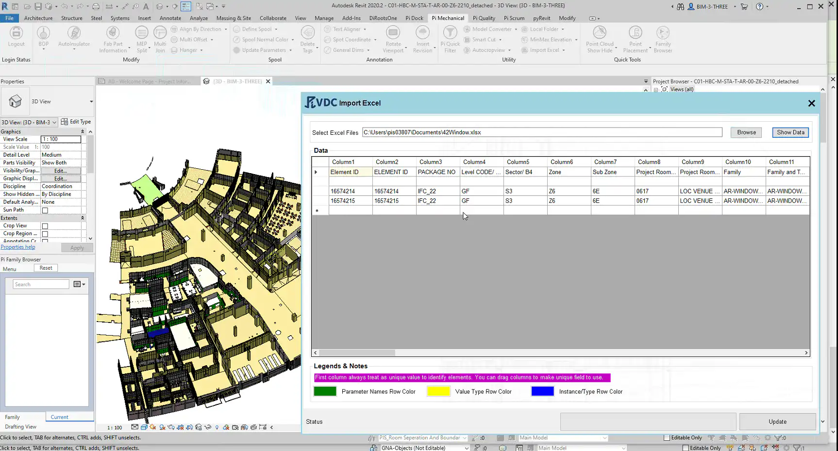Click the Spot Coordinate tool

click(x=351, y=40)
